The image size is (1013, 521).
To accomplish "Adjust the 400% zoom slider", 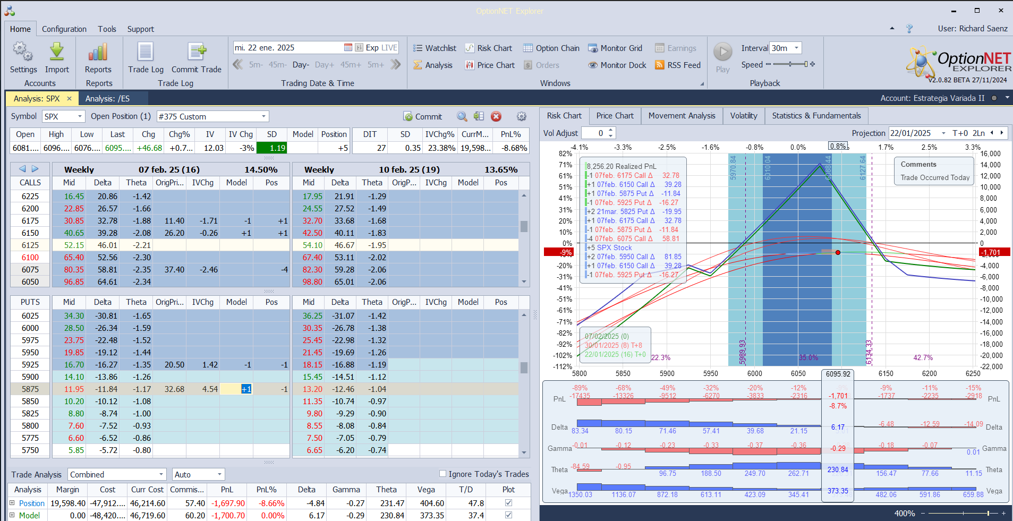I will pos(963,513).
